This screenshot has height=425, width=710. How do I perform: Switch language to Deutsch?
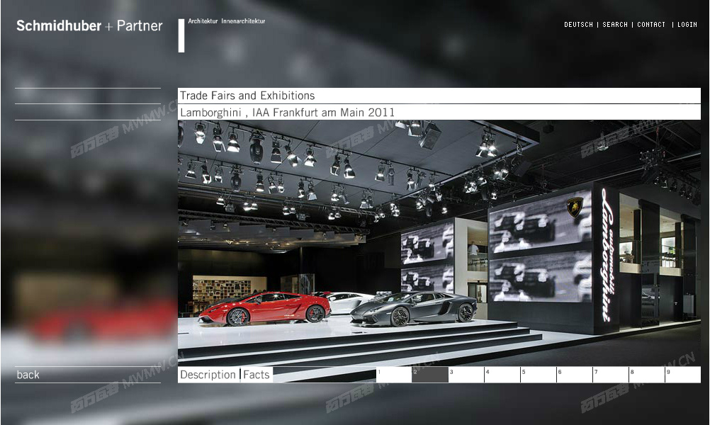click(x=578, y=25)
